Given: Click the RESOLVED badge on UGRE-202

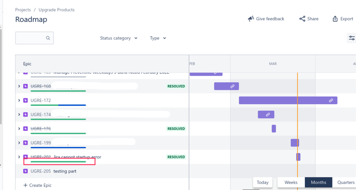Looking at the screenshot, I should [x=176, y=157].
